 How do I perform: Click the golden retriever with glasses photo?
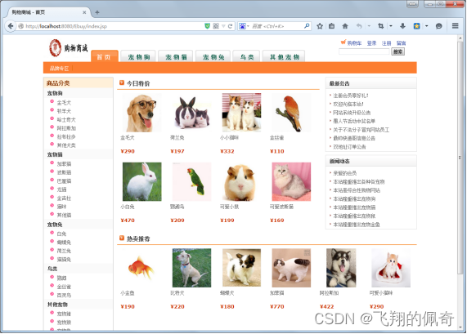click(141, 113)
